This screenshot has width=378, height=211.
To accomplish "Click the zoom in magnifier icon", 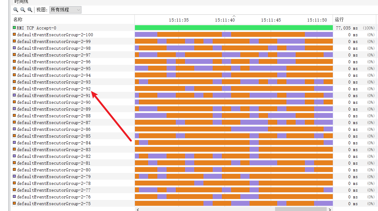I will click(x=16, y=10).
